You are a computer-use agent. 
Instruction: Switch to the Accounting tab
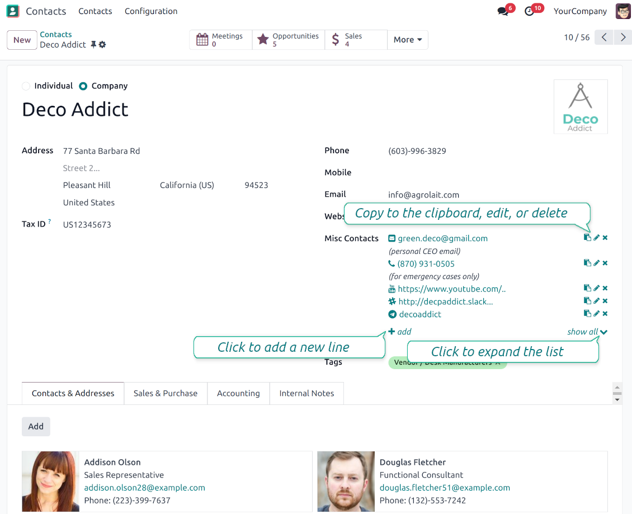[238, 393]
